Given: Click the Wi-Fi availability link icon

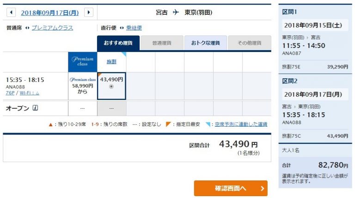Looking at the screenshot, I should (x=30, y=93).
